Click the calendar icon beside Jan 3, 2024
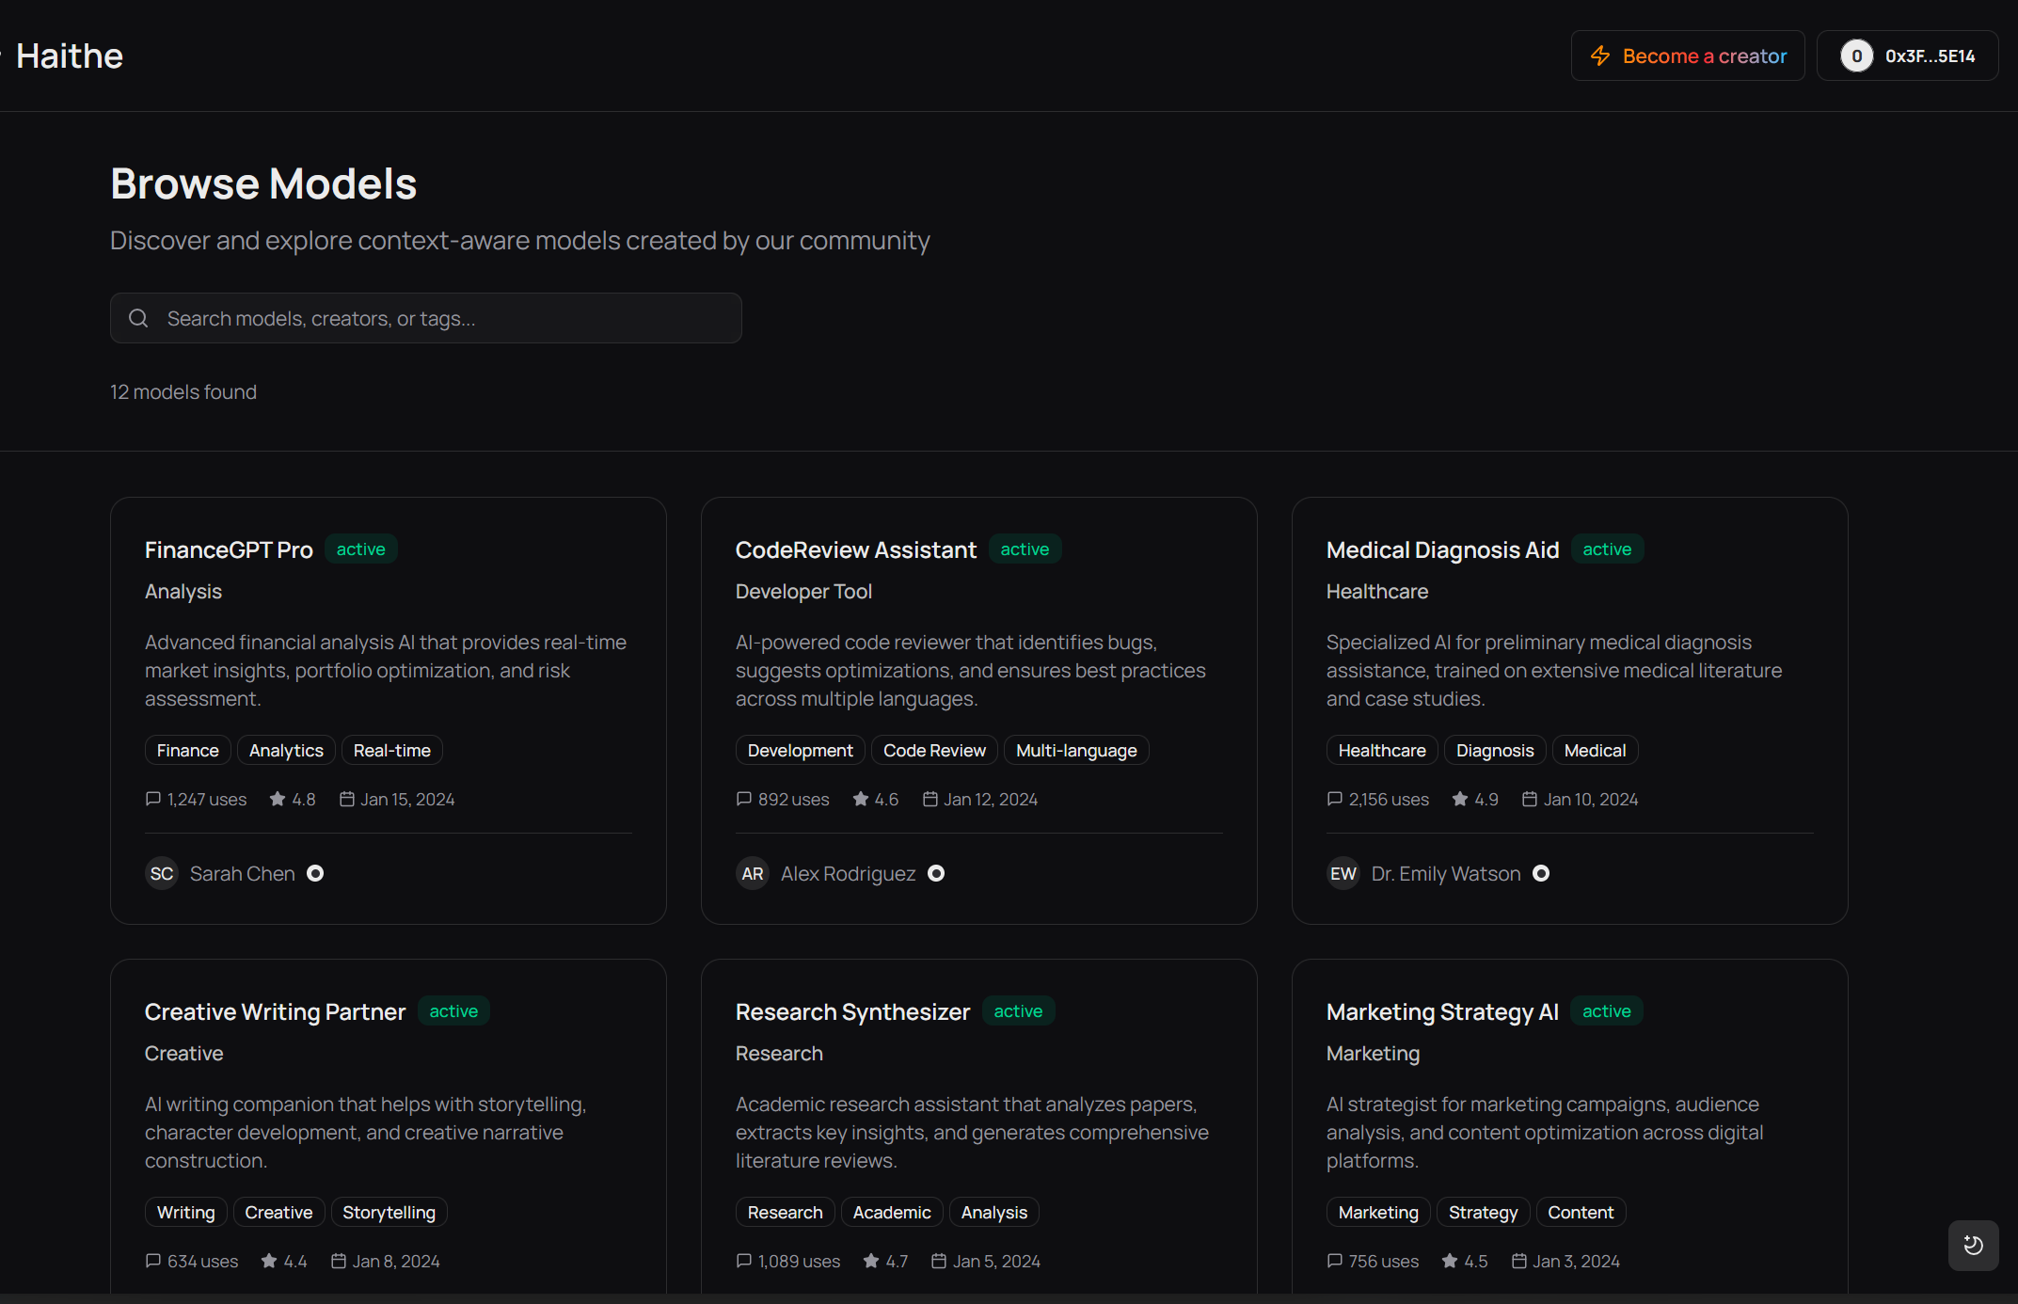The image size is (2018, 1304). click(x=1519, y=1261)
